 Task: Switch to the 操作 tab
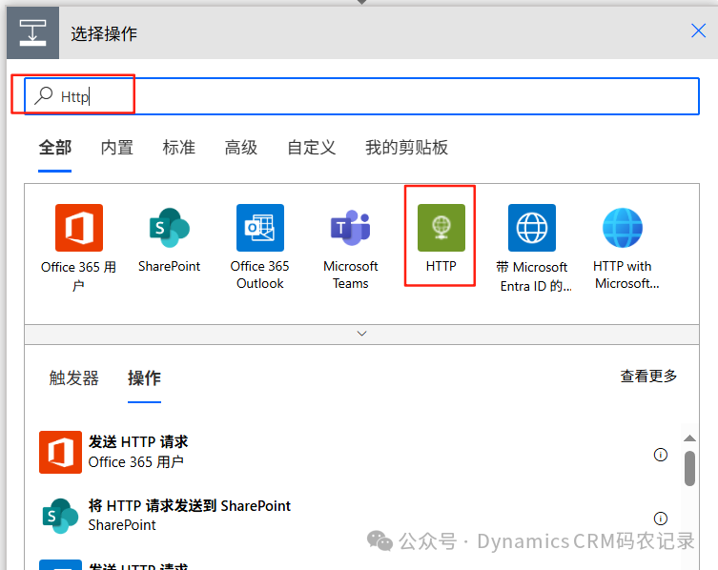144,378
